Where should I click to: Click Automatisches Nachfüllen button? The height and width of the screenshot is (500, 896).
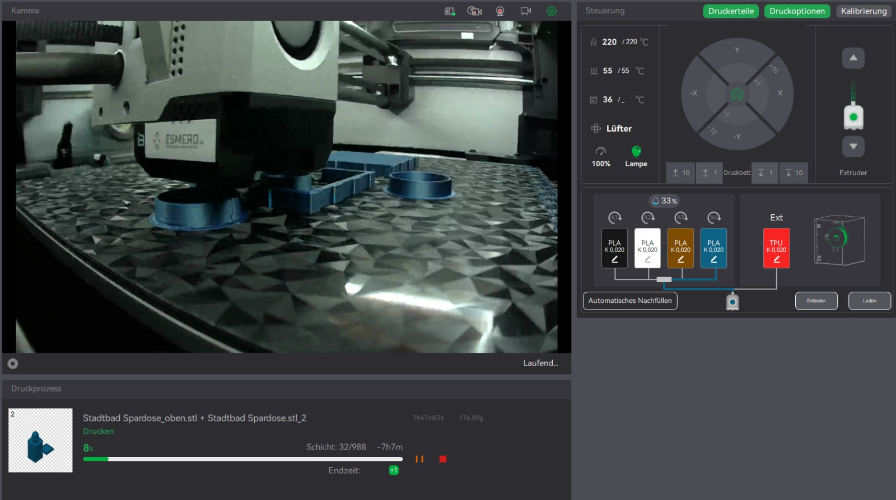point(630,301)
